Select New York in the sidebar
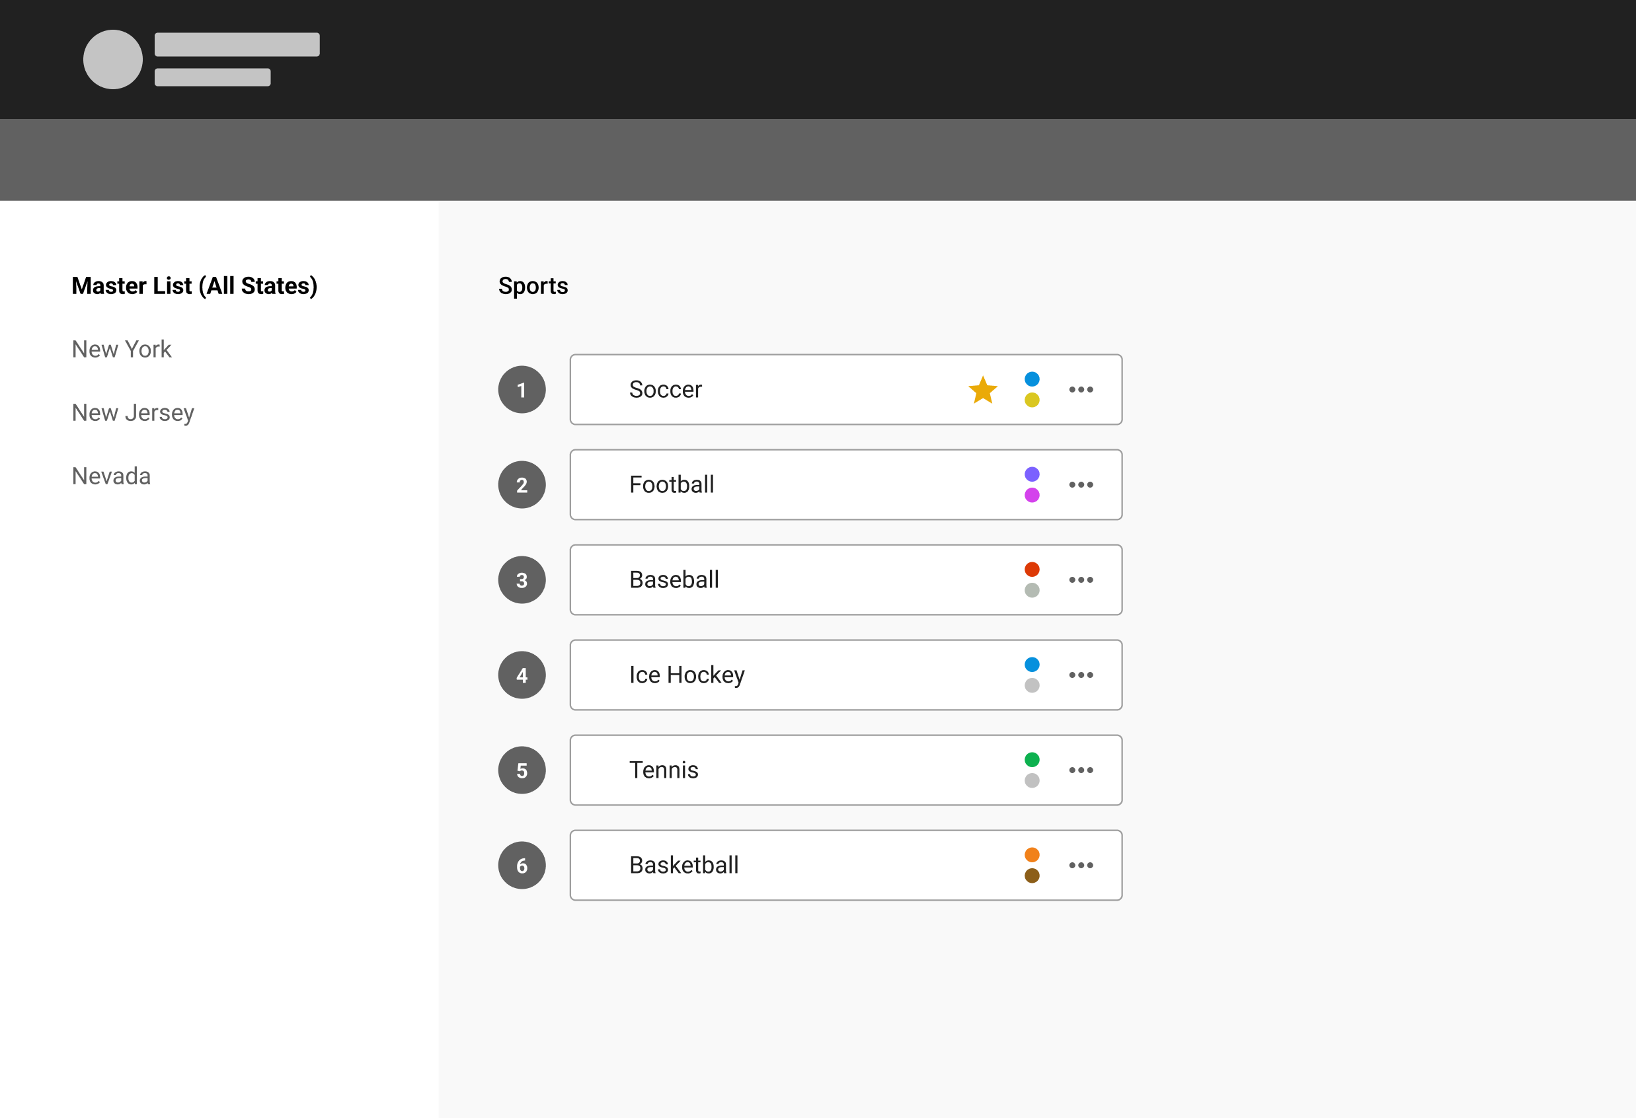The height and width of the screenshot is (1118, 1636). 122,349
